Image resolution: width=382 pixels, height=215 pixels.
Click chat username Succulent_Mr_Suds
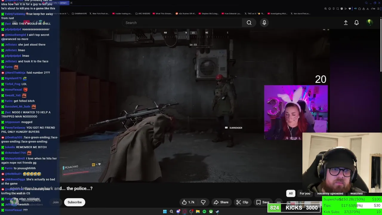click(x=17, y=107)
